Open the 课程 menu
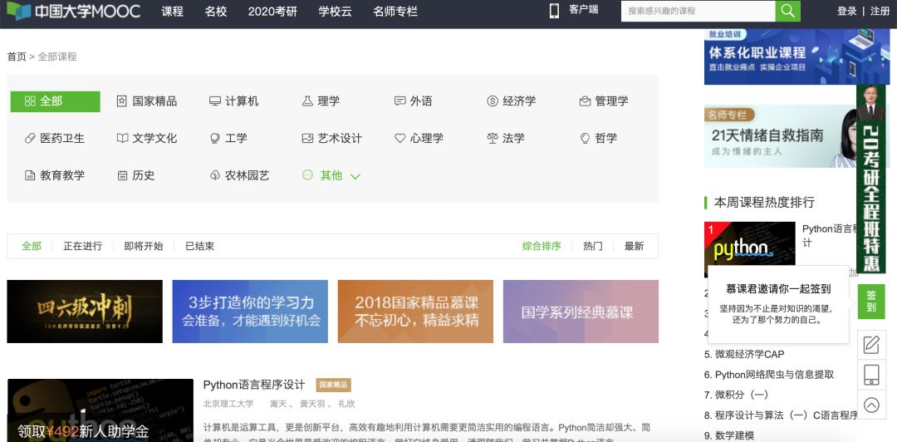The height and width of the screenshot is (442, 897). (x=172, y=12)
